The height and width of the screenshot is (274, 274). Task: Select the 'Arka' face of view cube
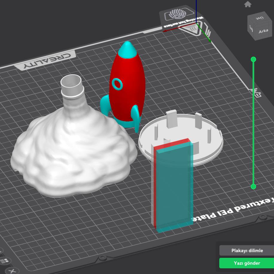pyautogui.click(x=263, y=31)
